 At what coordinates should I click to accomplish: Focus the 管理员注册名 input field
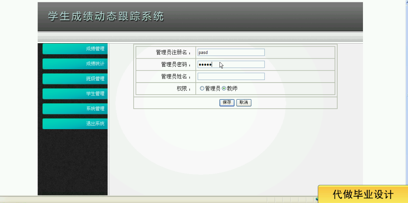[231, 52]
